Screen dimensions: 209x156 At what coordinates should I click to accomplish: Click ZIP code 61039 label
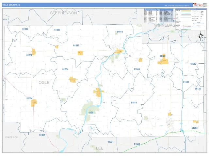57,30
